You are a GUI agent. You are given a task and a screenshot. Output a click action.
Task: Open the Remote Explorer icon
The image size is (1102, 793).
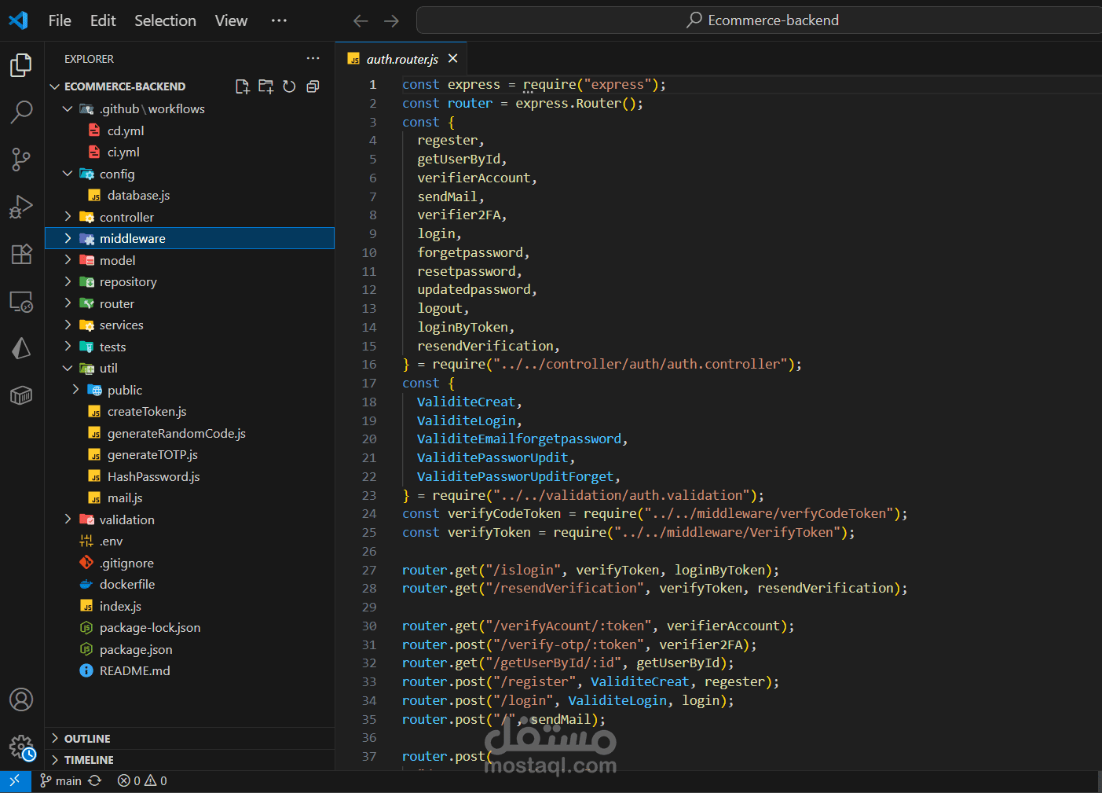[21, 302]
